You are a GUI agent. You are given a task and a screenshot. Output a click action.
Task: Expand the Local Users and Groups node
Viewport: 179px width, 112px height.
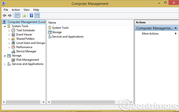(x=9, y=43)
